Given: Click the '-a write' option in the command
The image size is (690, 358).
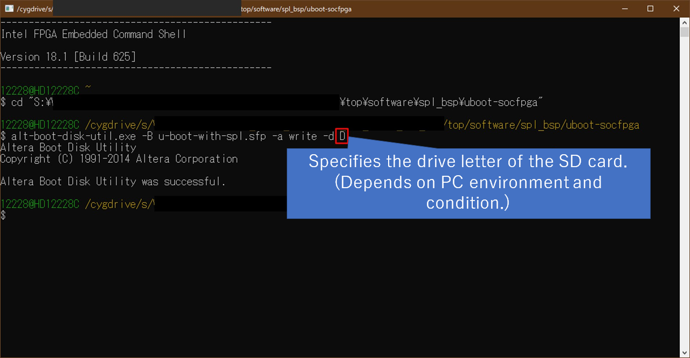Looking at the screenshot, I should point(294,136).
